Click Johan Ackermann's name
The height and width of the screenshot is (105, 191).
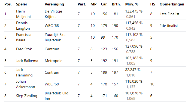tap(25, 84)
